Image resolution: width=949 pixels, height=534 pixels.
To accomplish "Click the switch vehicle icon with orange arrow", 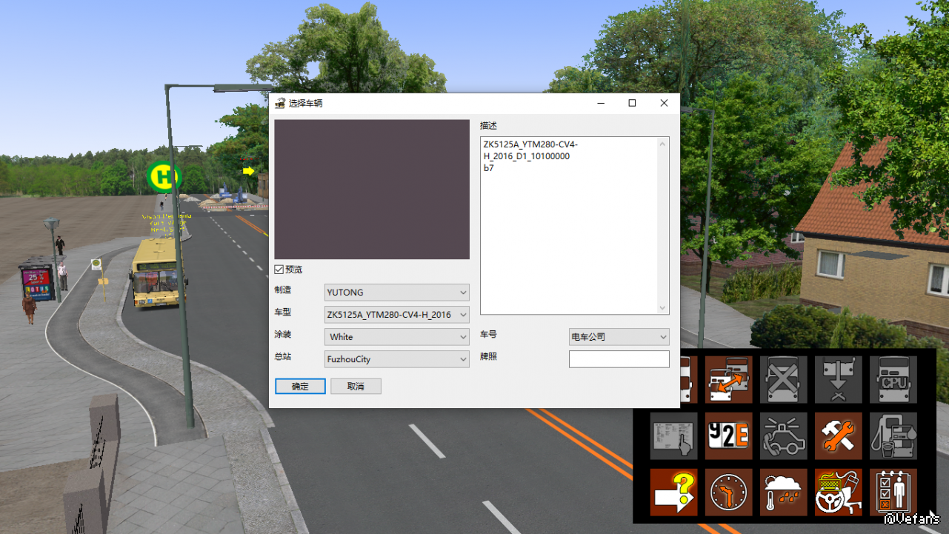I will [728, 379].
